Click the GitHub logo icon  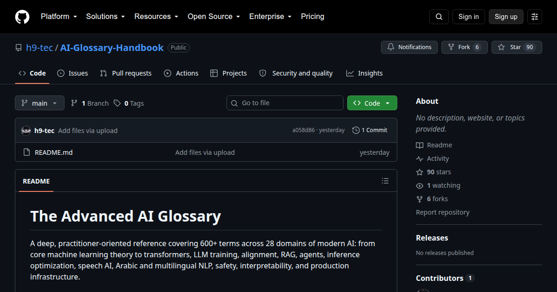22,17
